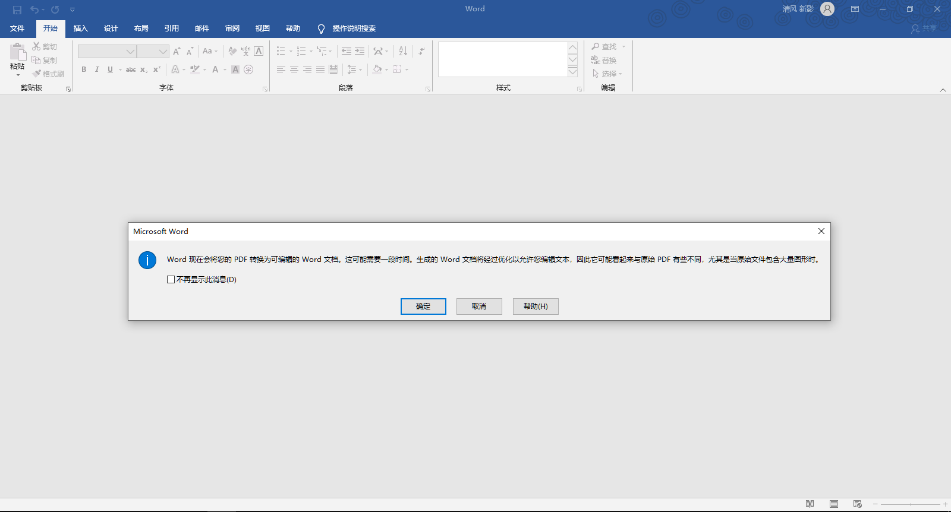
Task: Switch to the 引用 tab
Action: tap(171, 29)
